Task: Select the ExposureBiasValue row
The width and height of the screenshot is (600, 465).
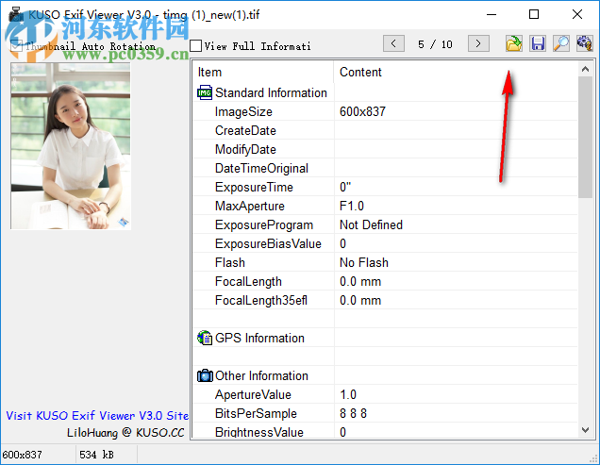Action: coord(386,243)
